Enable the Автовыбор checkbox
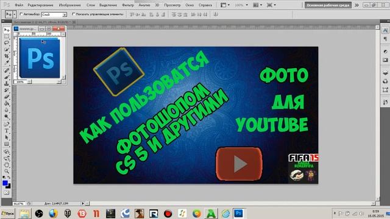This screenshot has width=390, height=219. coord(21,14)
